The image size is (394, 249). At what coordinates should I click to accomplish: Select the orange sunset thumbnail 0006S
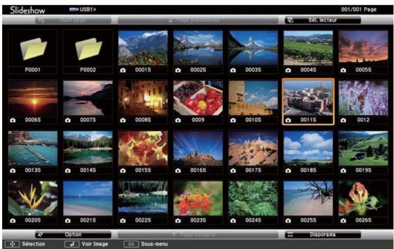tap(33, 98)
